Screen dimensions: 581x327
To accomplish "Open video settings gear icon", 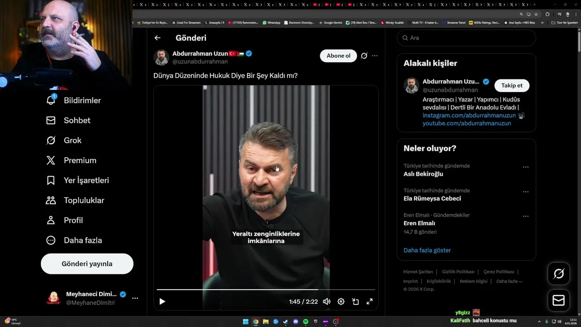I will [x=341, y=302].
